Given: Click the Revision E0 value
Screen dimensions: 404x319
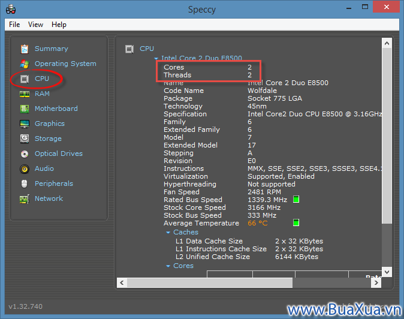Looking at the screenshot, I should coord(252,161).
